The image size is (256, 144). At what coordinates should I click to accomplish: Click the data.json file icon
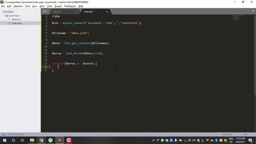[x=9, y=19]
